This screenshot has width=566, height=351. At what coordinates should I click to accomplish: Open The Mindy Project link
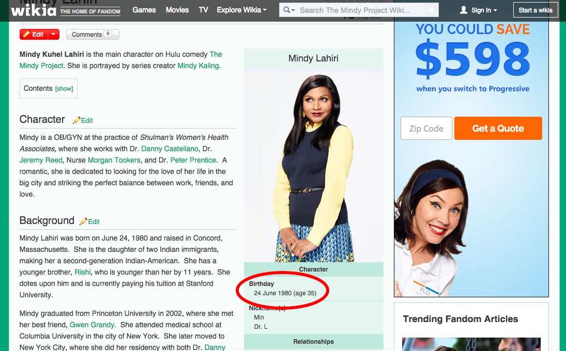pyautogui.click(x=120, y=60)
